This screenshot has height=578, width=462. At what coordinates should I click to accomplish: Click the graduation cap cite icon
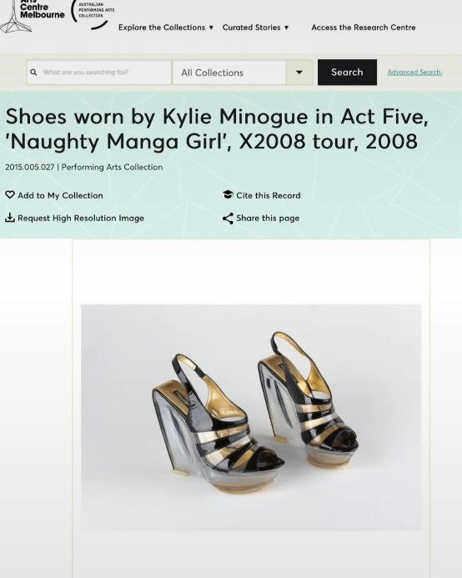coord(228,194)
